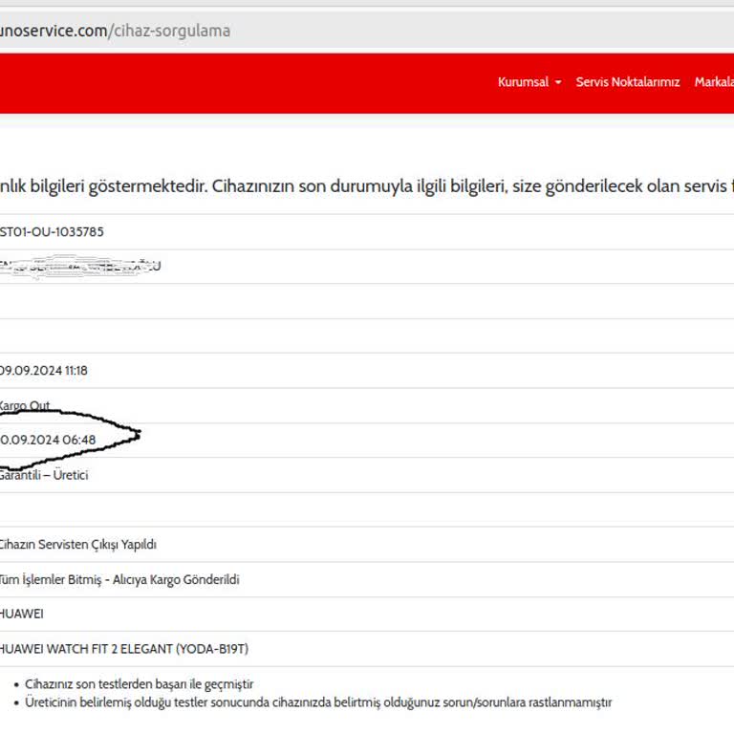Select HUAWEI WATCH FIT 2 ELEGANT (YODA-B19T)
The width and height of the screenshot is (734, 734).
point(123,649)
